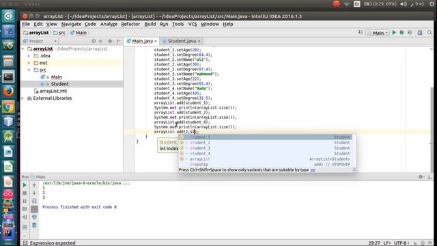Expand External Libraries node
Viewport: 437px width, 246px height.
point(23,98)
